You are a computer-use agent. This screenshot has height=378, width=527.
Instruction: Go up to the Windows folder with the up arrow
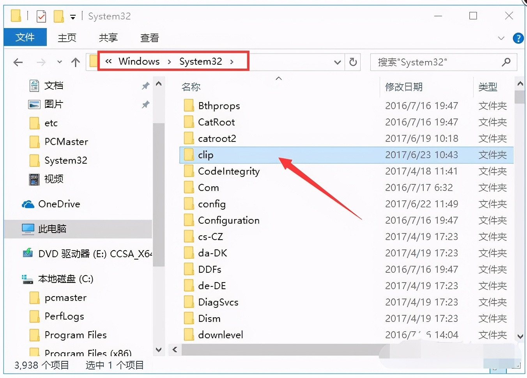[x=75, y=62]
